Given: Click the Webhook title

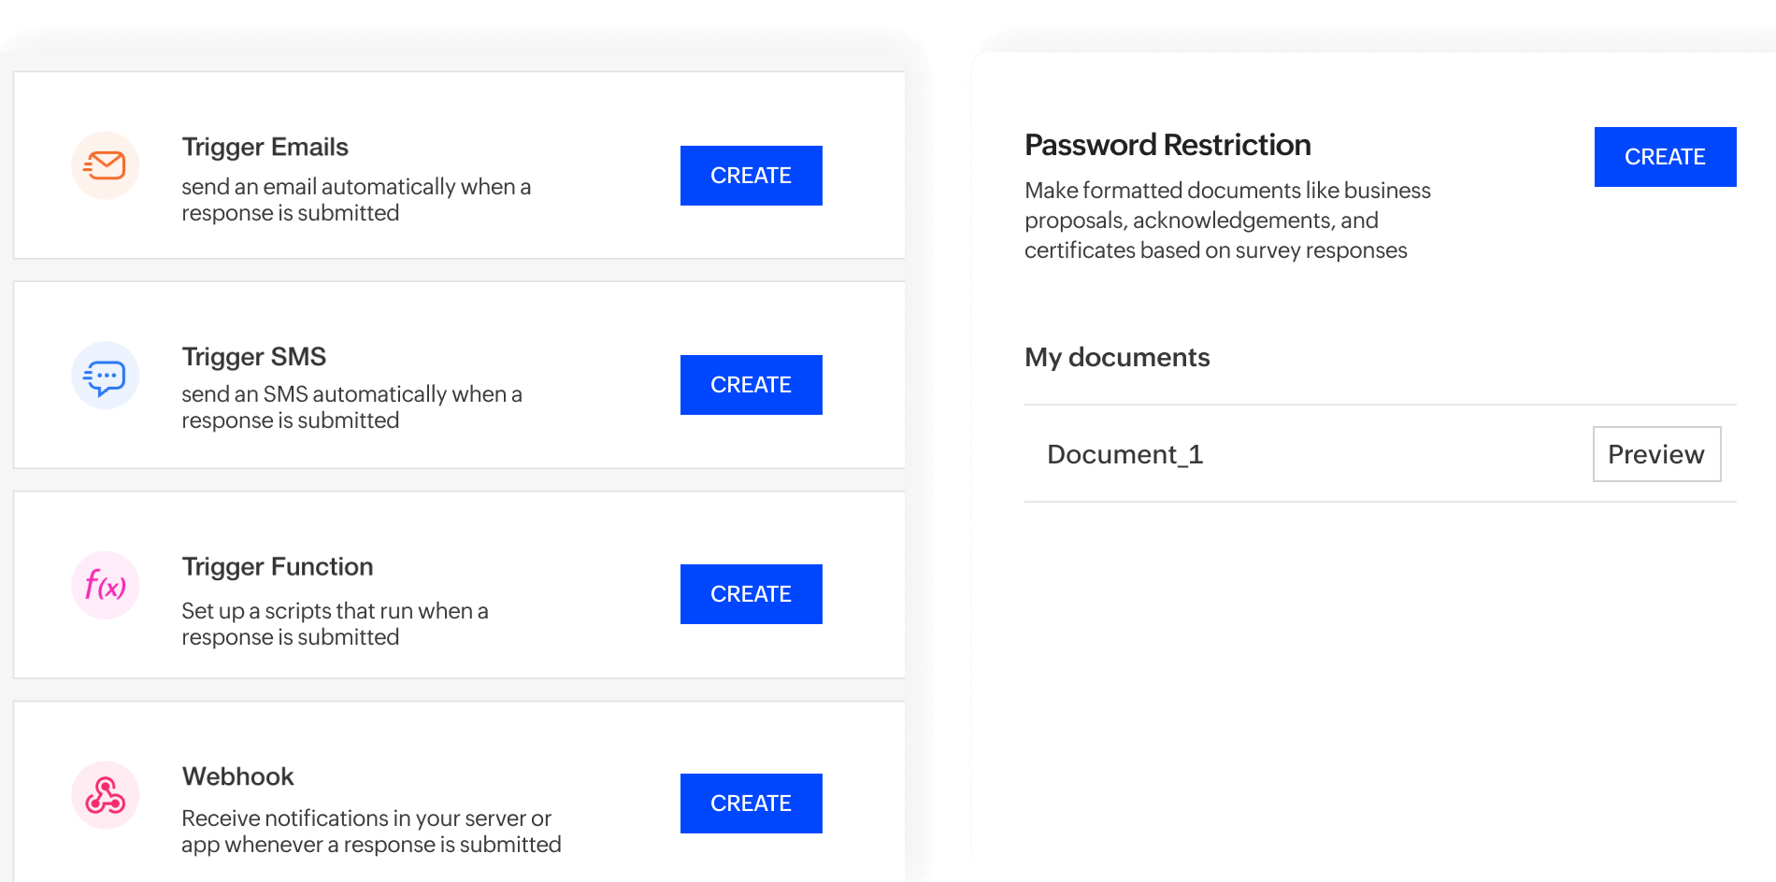Looking at the screenshot, I should (x=237, y=776).
